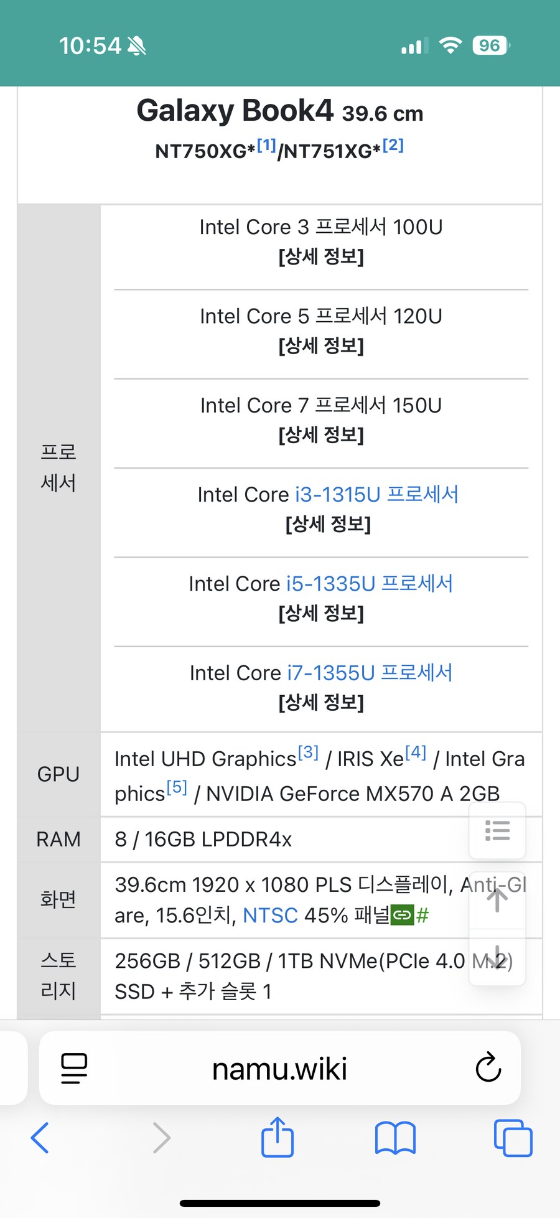Open the page settings reader icon
Image resolution: width=560 pixels, height=1218 pixels.
[x=74, y=1068]
